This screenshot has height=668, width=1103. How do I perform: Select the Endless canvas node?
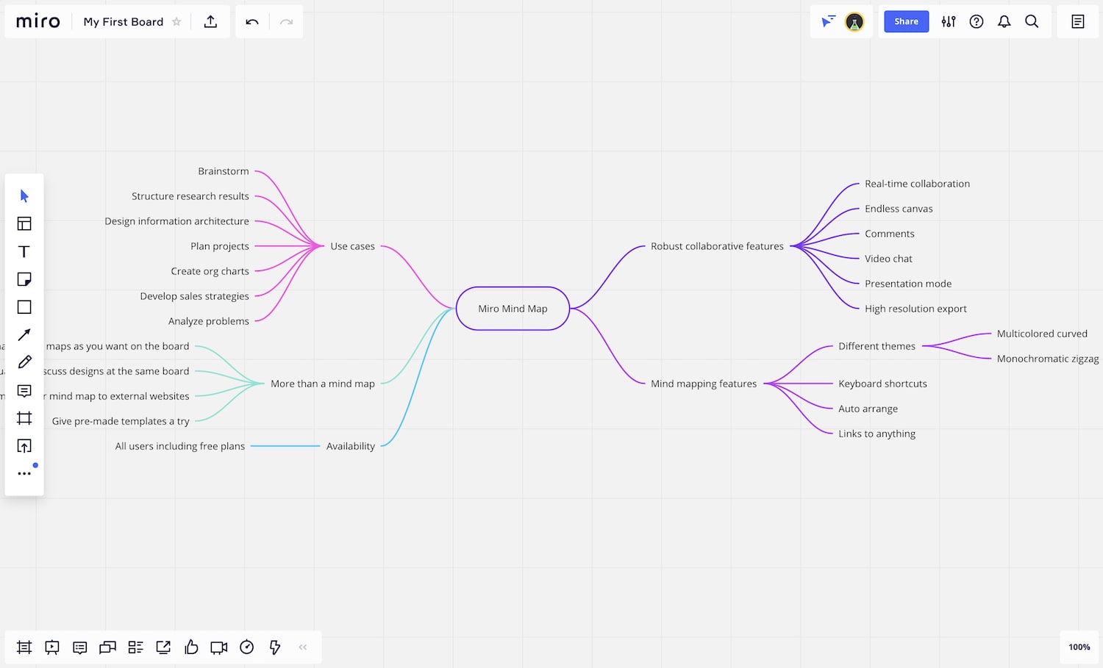click(x=899, y=209)
